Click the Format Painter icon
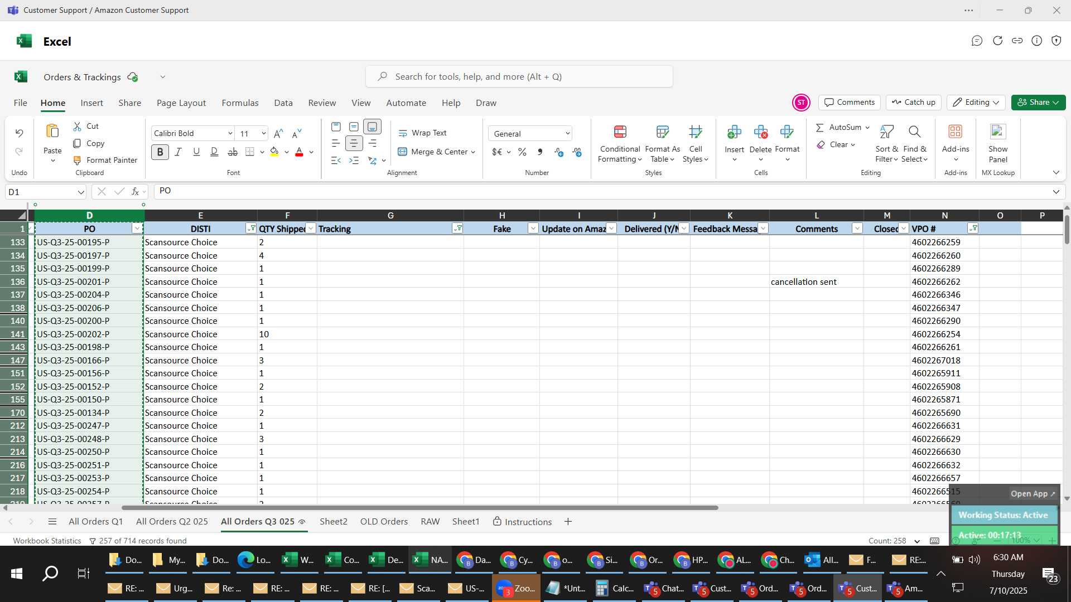 78,161
